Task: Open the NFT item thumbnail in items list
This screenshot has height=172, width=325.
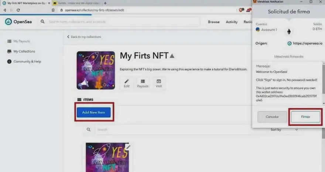Action: [107, 157]
